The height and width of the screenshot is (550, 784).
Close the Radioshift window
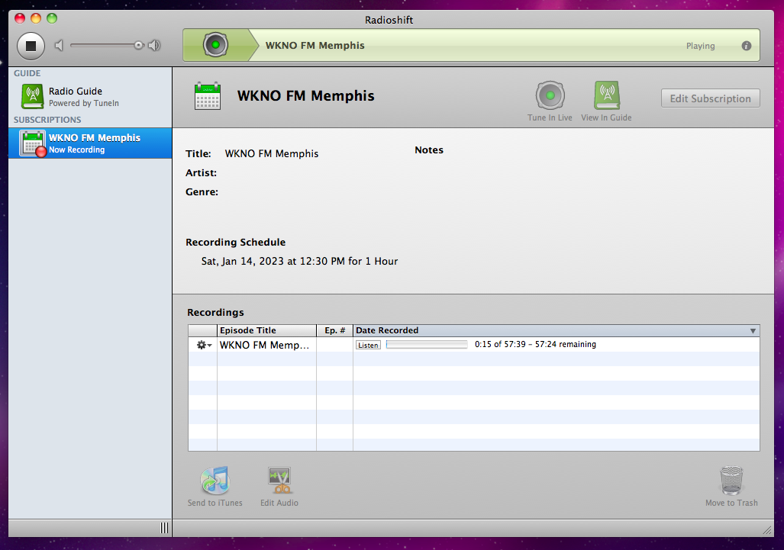(20, 18)
